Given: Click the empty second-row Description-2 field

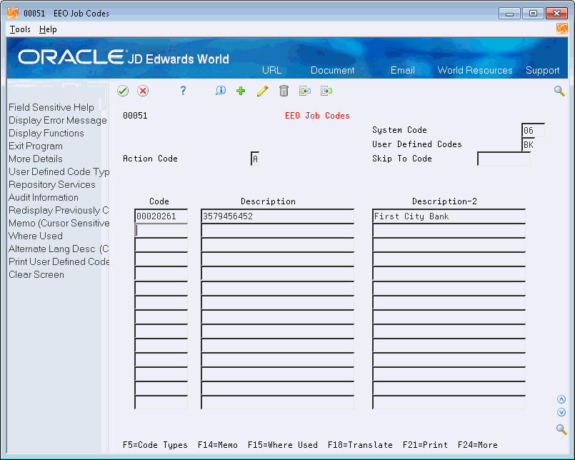Looking at the screenshot, I should point(449,231).
